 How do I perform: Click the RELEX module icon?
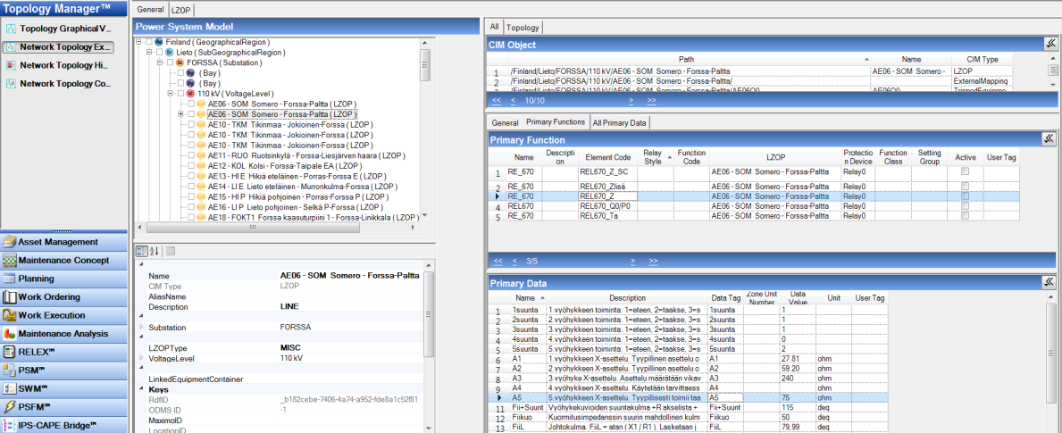tap(10, 352)
